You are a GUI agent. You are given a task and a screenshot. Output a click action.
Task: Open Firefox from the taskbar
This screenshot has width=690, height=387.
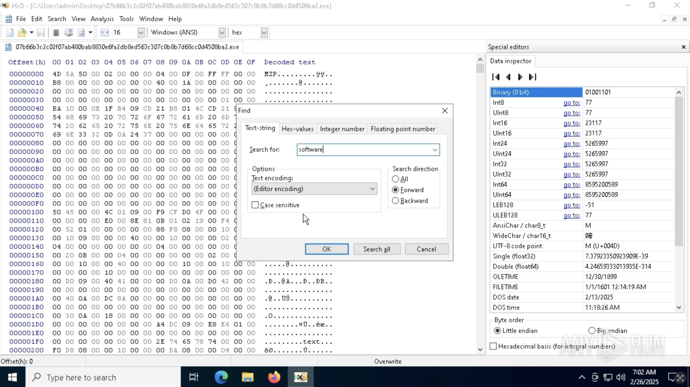click(274, 377)
